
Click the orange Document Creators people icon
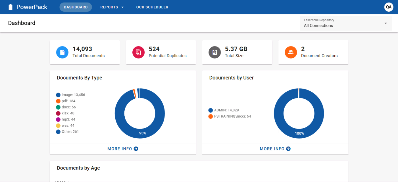[291, 52]
